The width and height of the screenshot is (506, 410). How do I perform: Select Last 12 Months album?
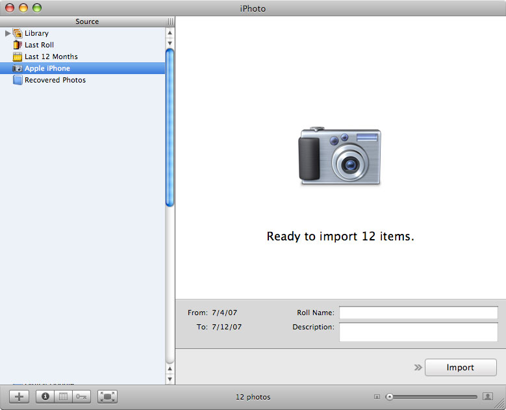[82, 57]
